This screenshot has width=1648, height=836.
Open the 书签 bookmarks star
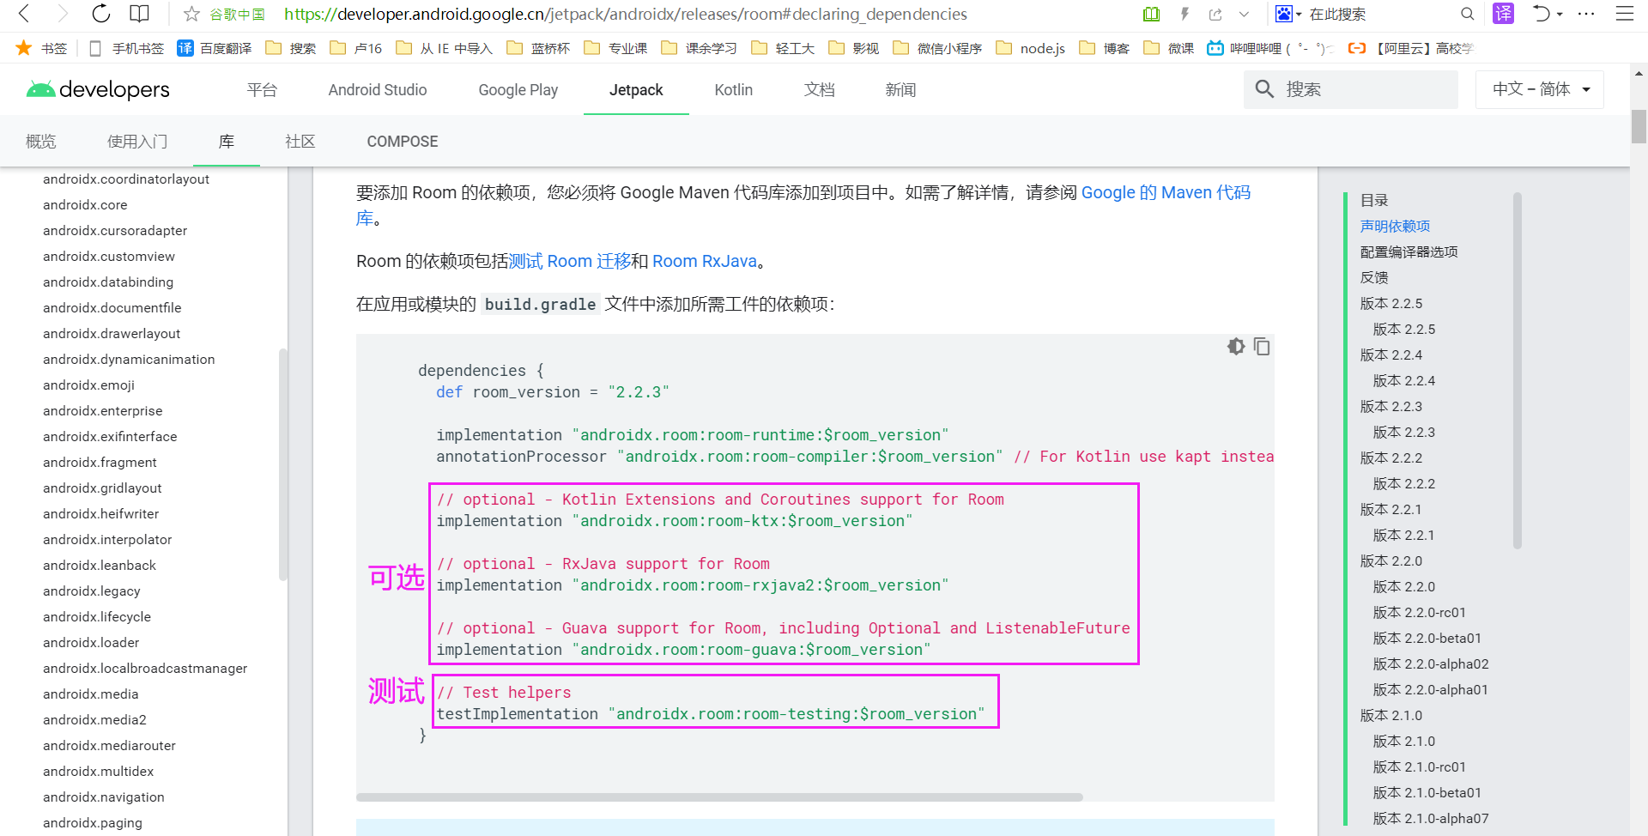click(x=41, y=48)
